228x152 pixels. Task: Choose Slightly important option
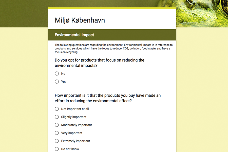pyautogui.click(x=57, y=117)
